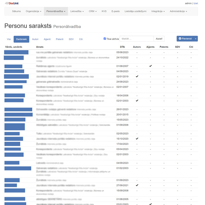Viewport: 205px width, 205px height.
Task: Click Autors checkmark for the 15/10/2020 row
Action: click(x=137, y=139)
